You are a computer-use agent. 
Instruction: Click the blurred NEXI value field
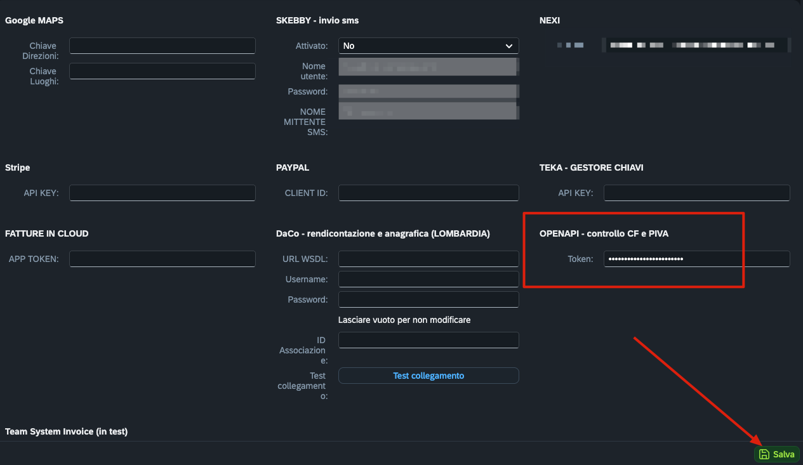click(695, 46)
